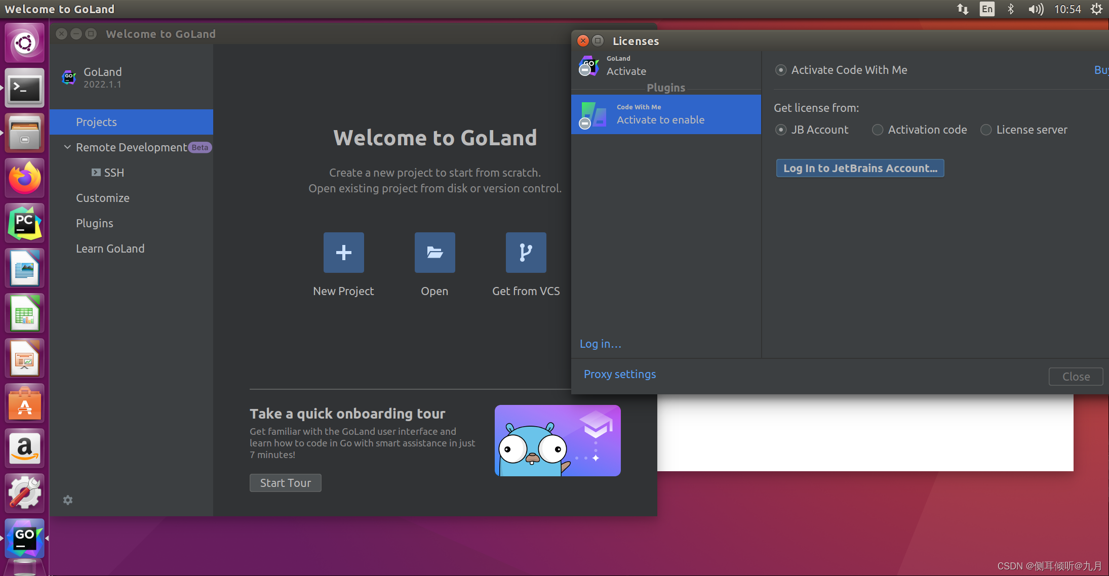Open the Customize section

click(x=103, y=198)
